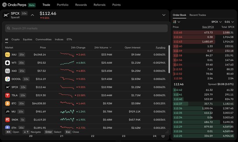
Task: Click the GOOGL 10x leverage badge
Action: (26, 79)
